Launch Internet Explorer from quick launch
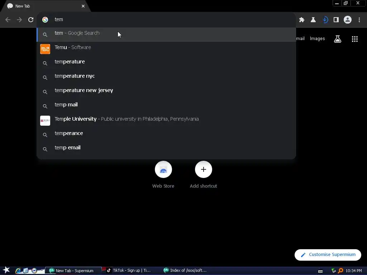 [18, 271]
